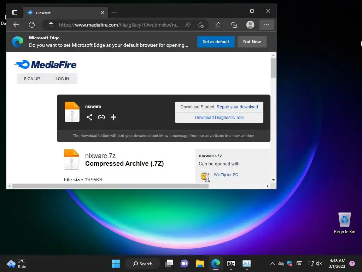Image resolution: width=362 pixels, height=272 pixels.
Task: Open a new tab with plus button
Action: pyautogui.click(x=114, y=12)
